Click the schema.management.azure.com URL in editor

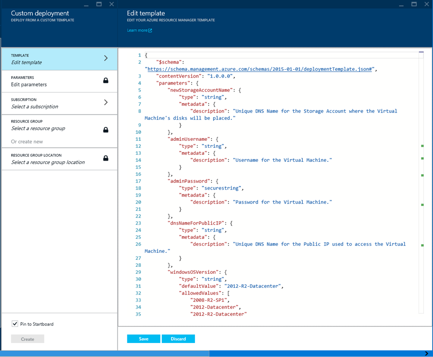261,69
